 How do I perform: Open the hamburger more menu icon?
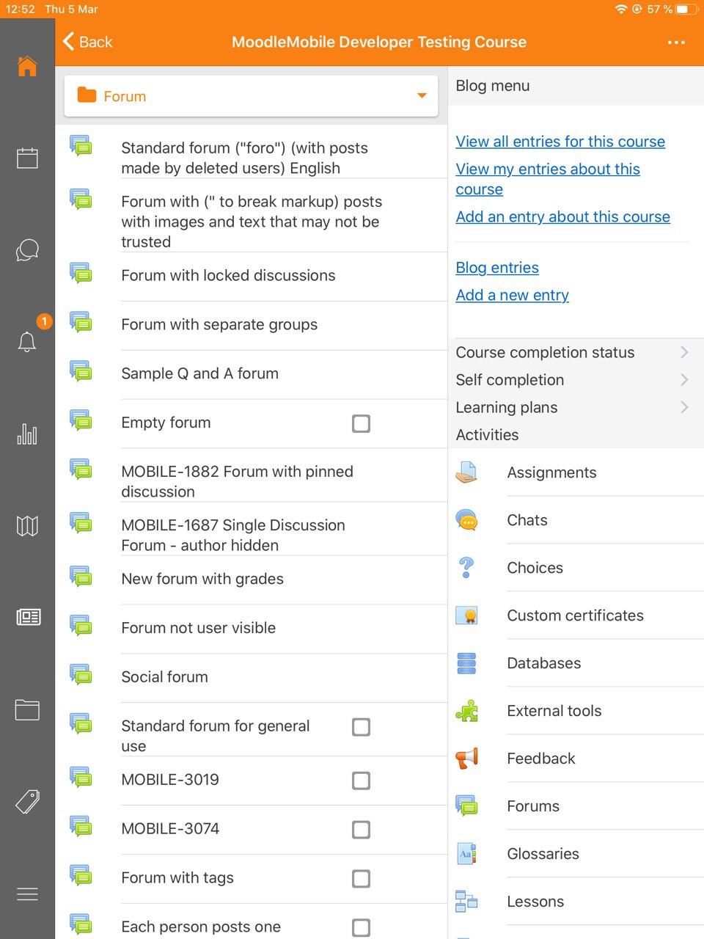pos(27,894)
